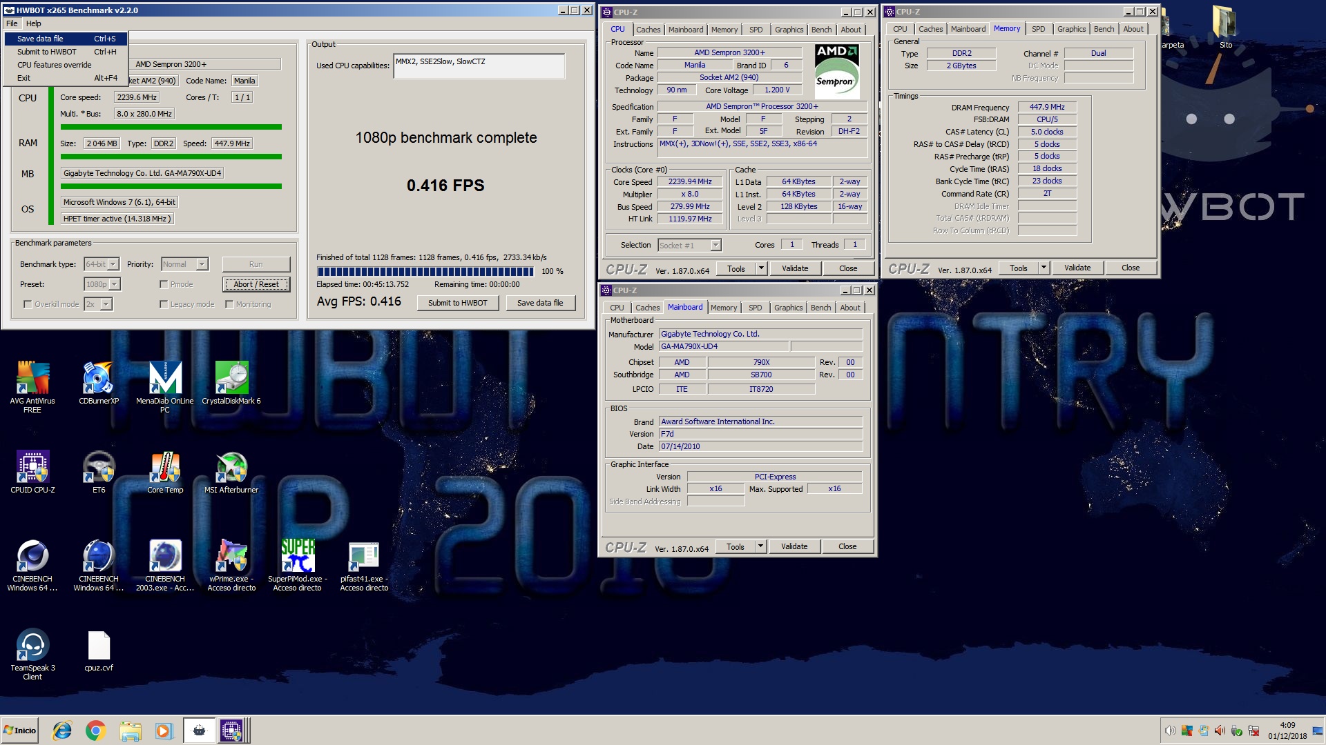1326x745 pixels.
Task: Toggle Monitoring checkbox
Action: point(229,304)
